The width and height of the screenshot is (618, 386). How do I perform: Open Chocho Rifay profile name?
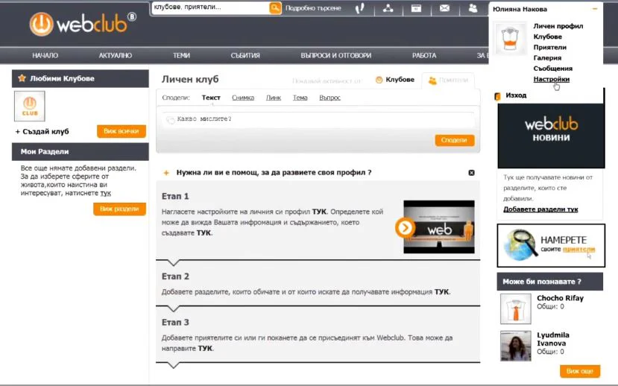tap(560, 298)
